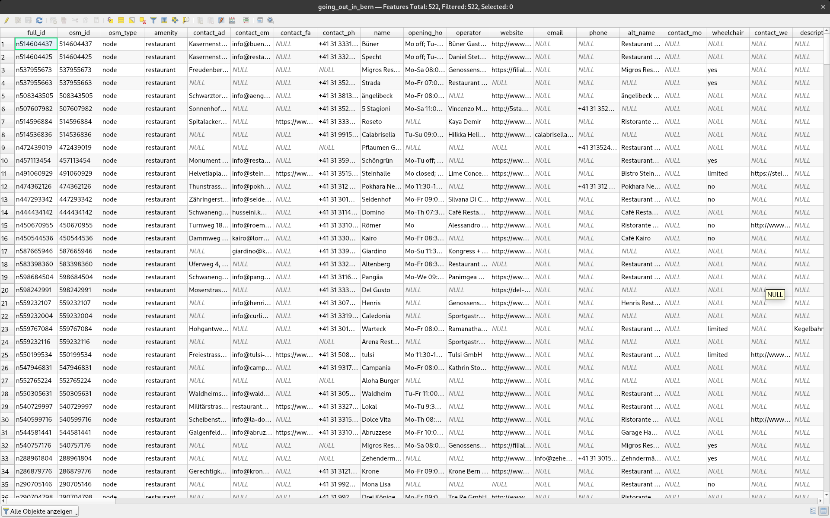
Task: Pan map to selected rows
Action: click(175, 20)
